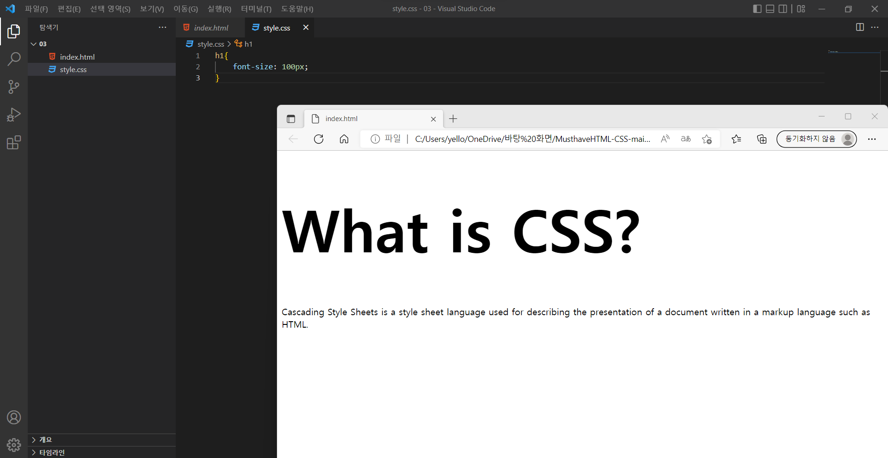888x458 pixels.
Task: Open the 보기(V) menu
Action: pos(152,9)
